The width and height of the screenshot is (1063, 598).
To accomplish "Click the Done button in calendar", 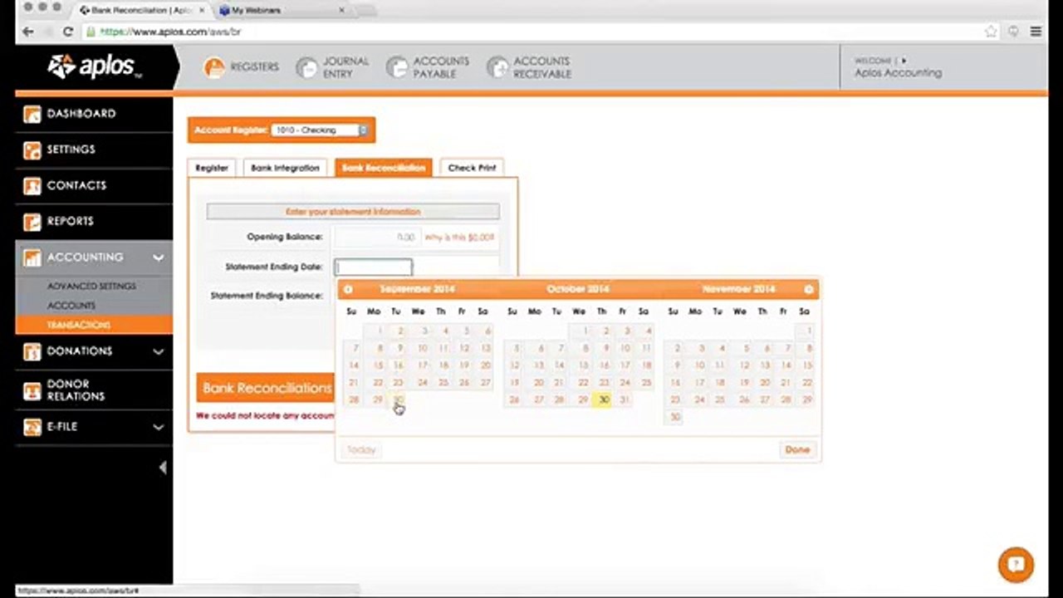I will (x=797, y=450).
